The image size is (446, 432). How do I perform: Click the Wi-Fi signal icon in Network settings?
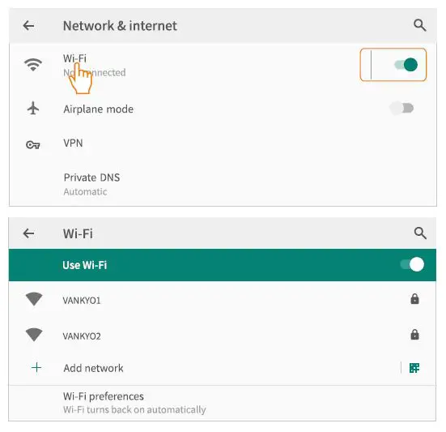(x=33, y=65)
